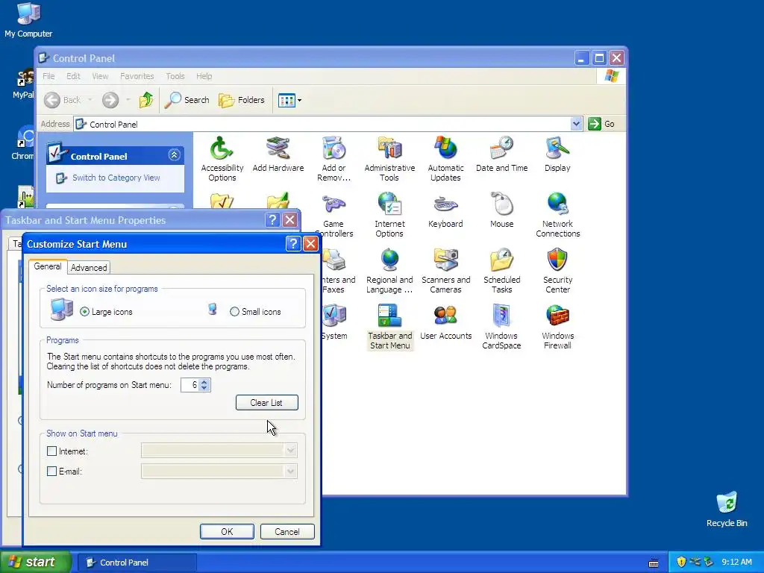This screenshot has width=764, height=573.
Task: Expand the Address bar dropdown arrow
Action: point(576,124)
